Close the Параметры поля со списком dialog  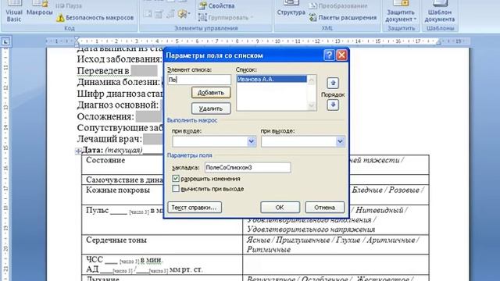(342, 55)
